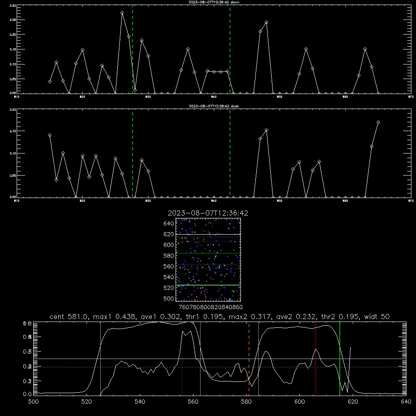Open the colored pixel scatter image thumbnail
This screenshot has height=416, width=416.
coord(208,260)
